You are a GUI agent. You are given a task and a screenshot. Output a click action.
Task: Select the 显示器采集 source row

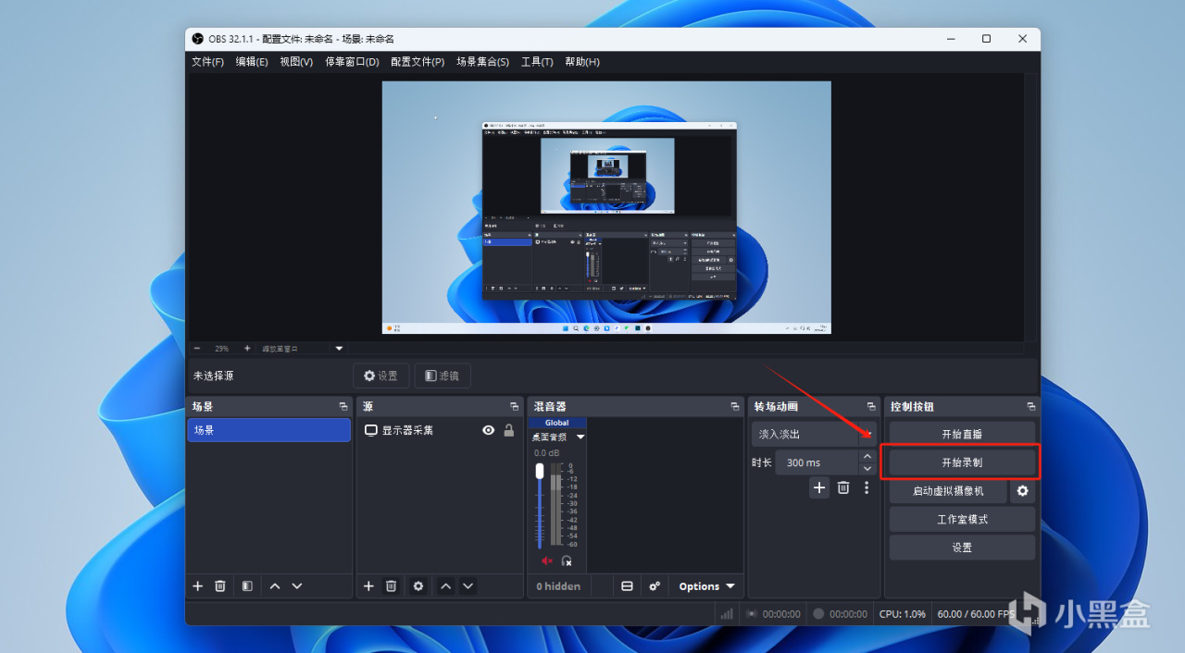point(439,430)
